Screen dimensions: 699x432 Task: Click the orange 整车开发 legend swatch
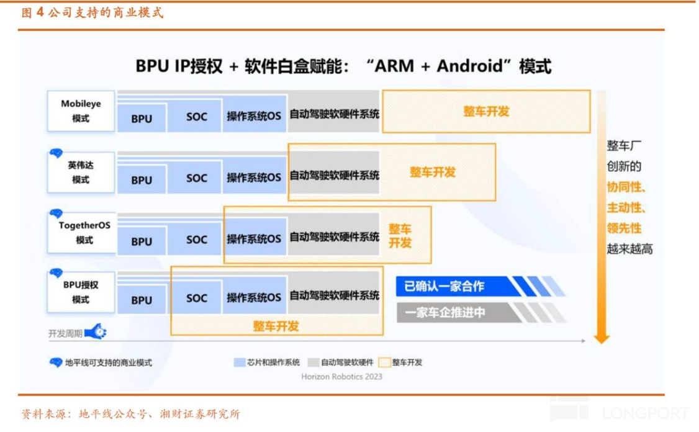tap(384, 362)
